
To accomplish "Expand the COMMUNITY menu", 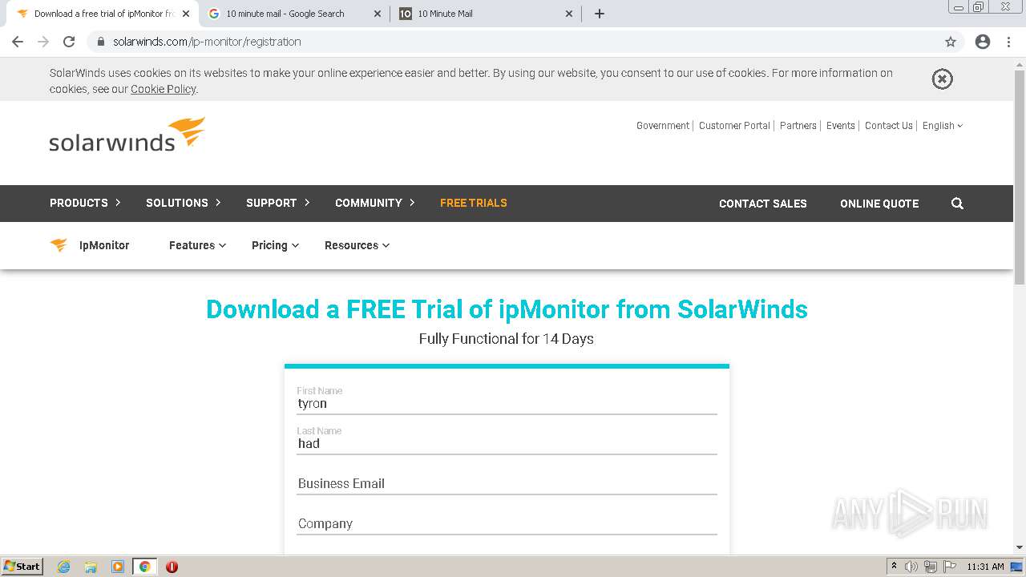I will [374, 203].
